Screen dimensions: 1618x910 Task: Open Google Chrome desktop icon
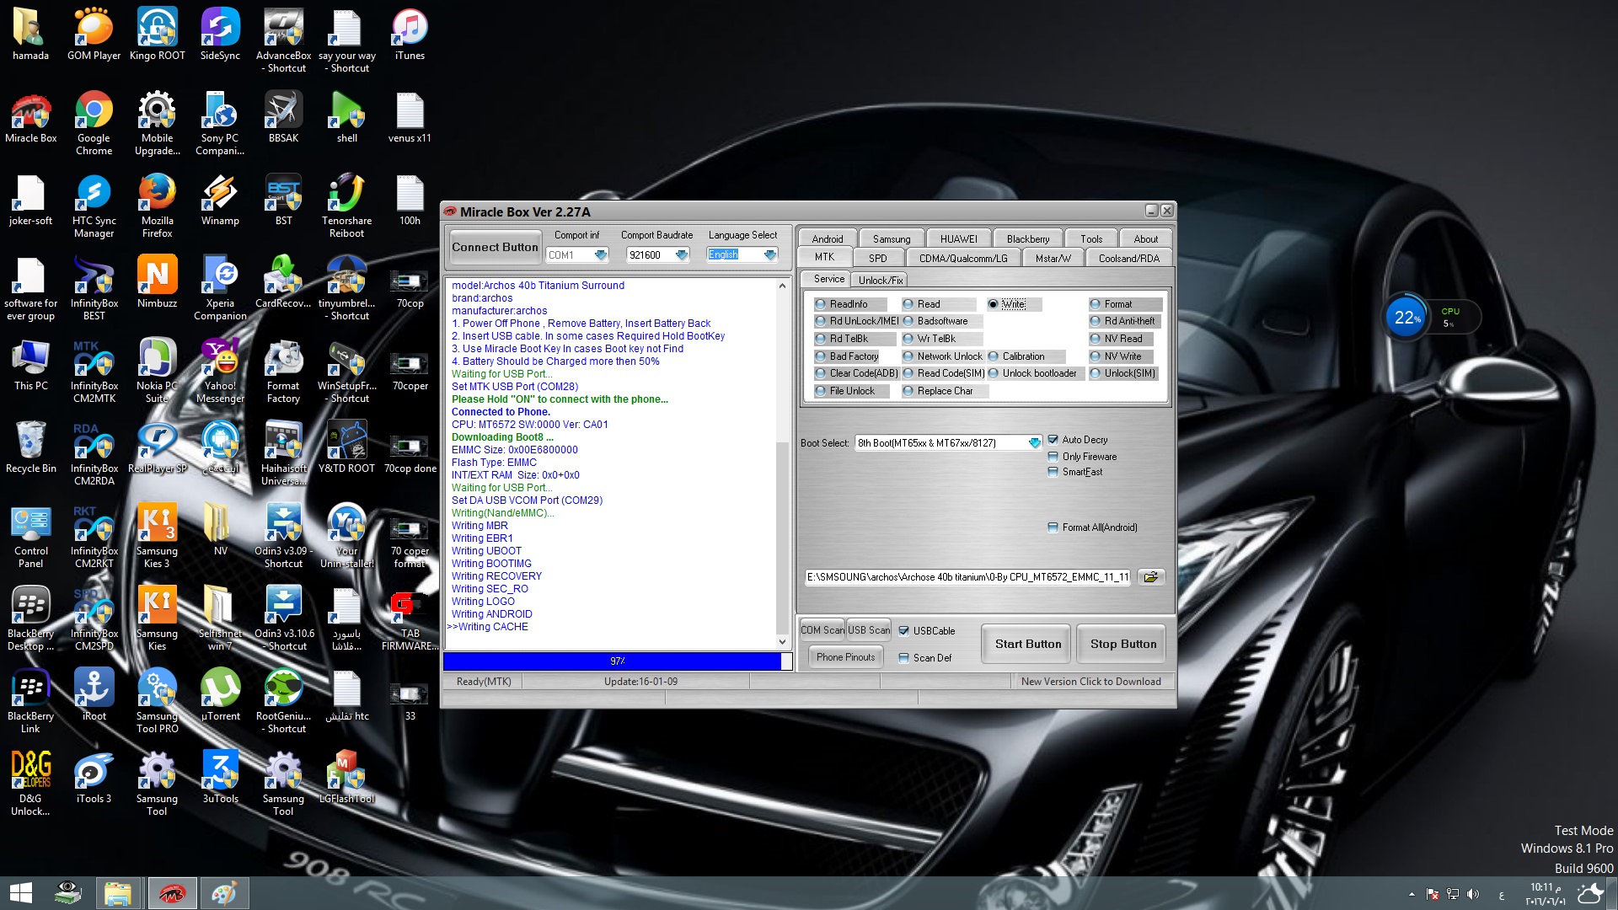[94, 124]
